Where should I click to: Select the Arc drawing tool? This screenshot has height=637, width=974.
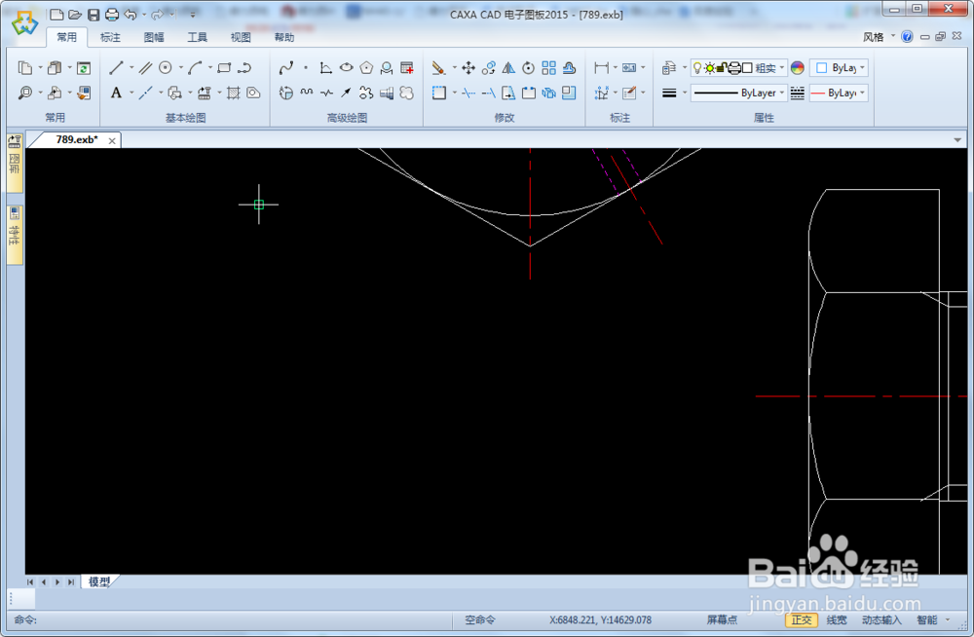195,68
